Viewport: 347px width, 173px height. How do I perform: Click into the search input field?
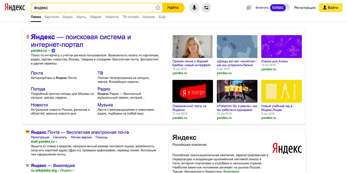92,8
